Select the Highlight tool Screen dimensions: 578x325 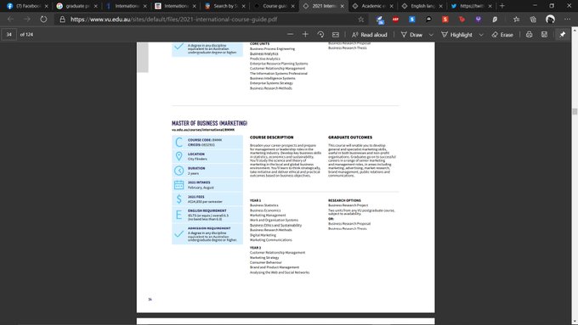pos(456,35)
